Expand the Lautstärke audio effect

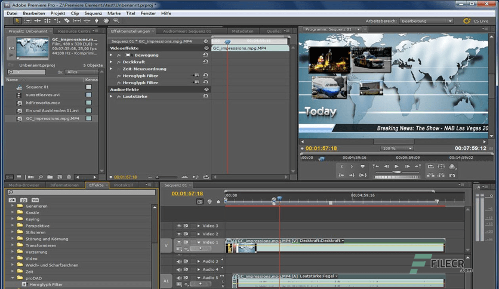pyautogui.click(x=111, y=96)
